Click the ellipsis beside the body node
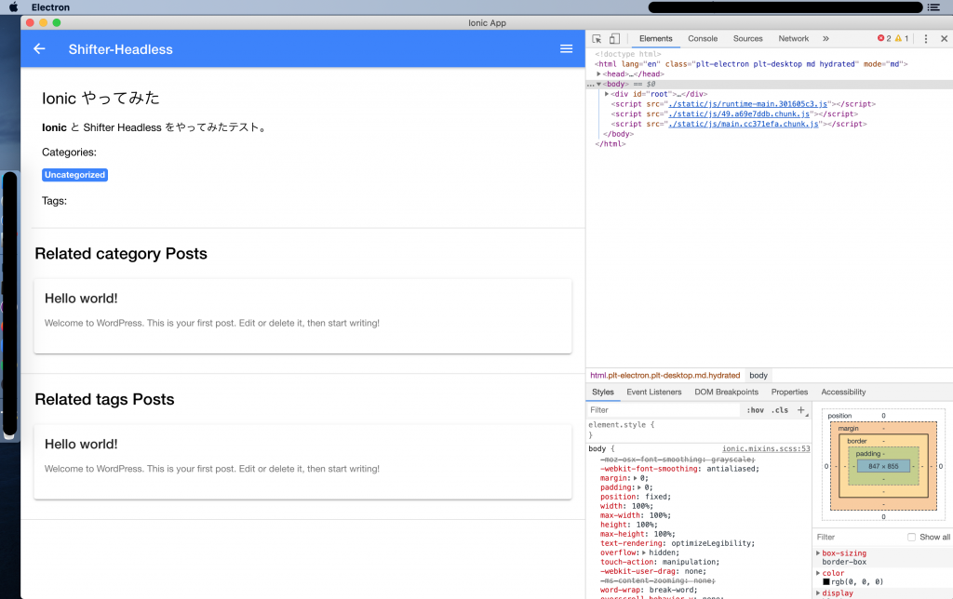 click(590, 85)
